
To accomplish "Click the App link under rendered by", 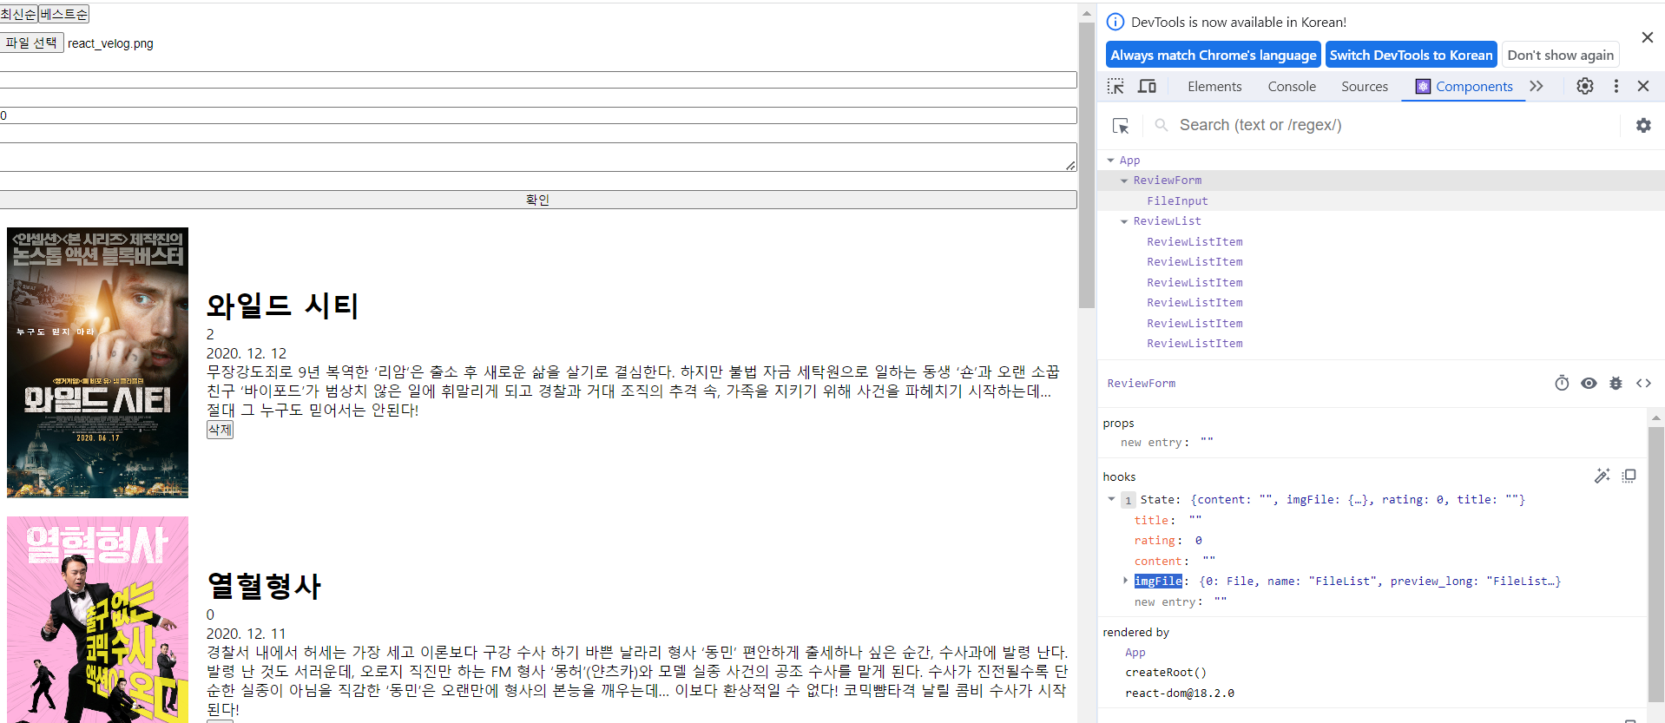I will [x=1135, y=652].
